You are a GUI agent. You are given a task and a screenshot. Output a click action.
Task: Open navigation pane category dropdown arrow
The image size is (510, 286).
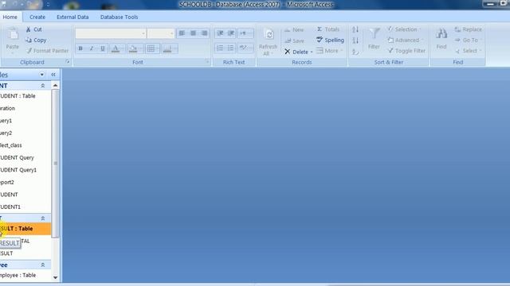click(x=42, y=75)
